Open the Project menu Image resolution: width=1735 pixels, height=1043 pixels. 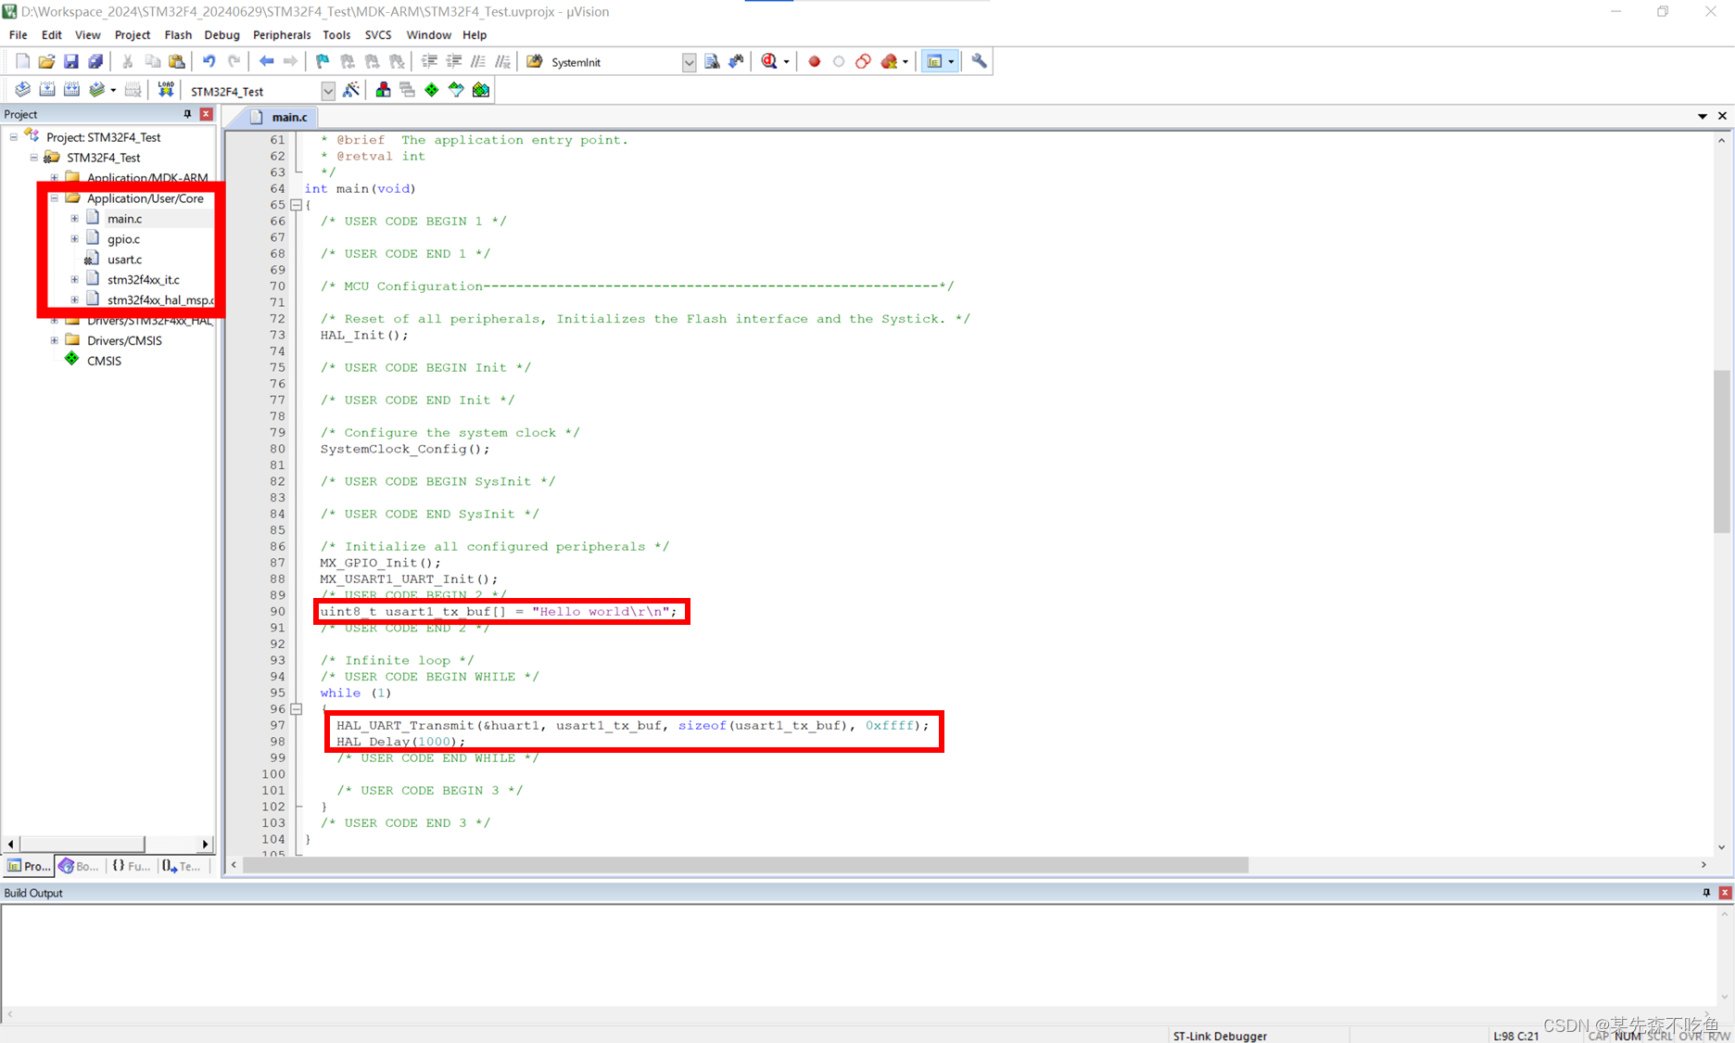click(132, 34)
